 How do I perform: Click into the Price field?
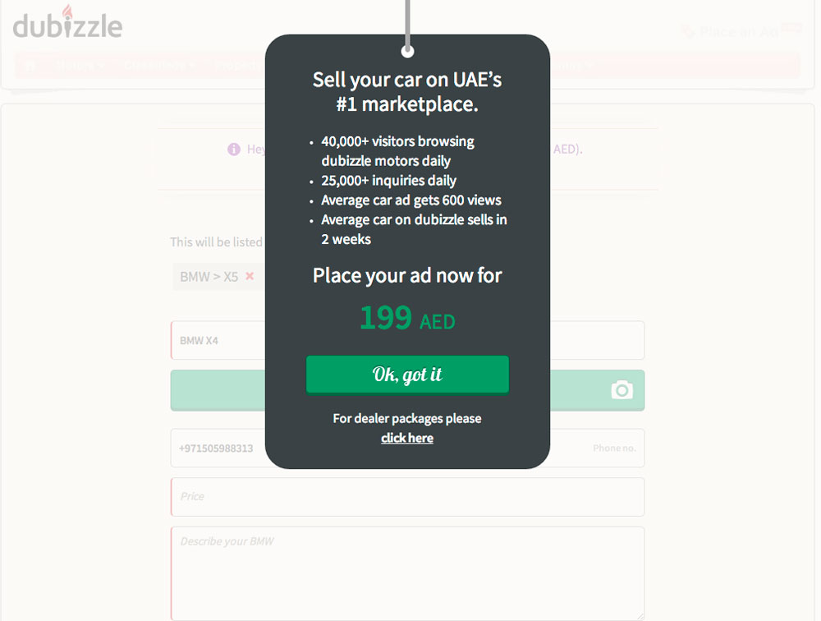point(407,497)
